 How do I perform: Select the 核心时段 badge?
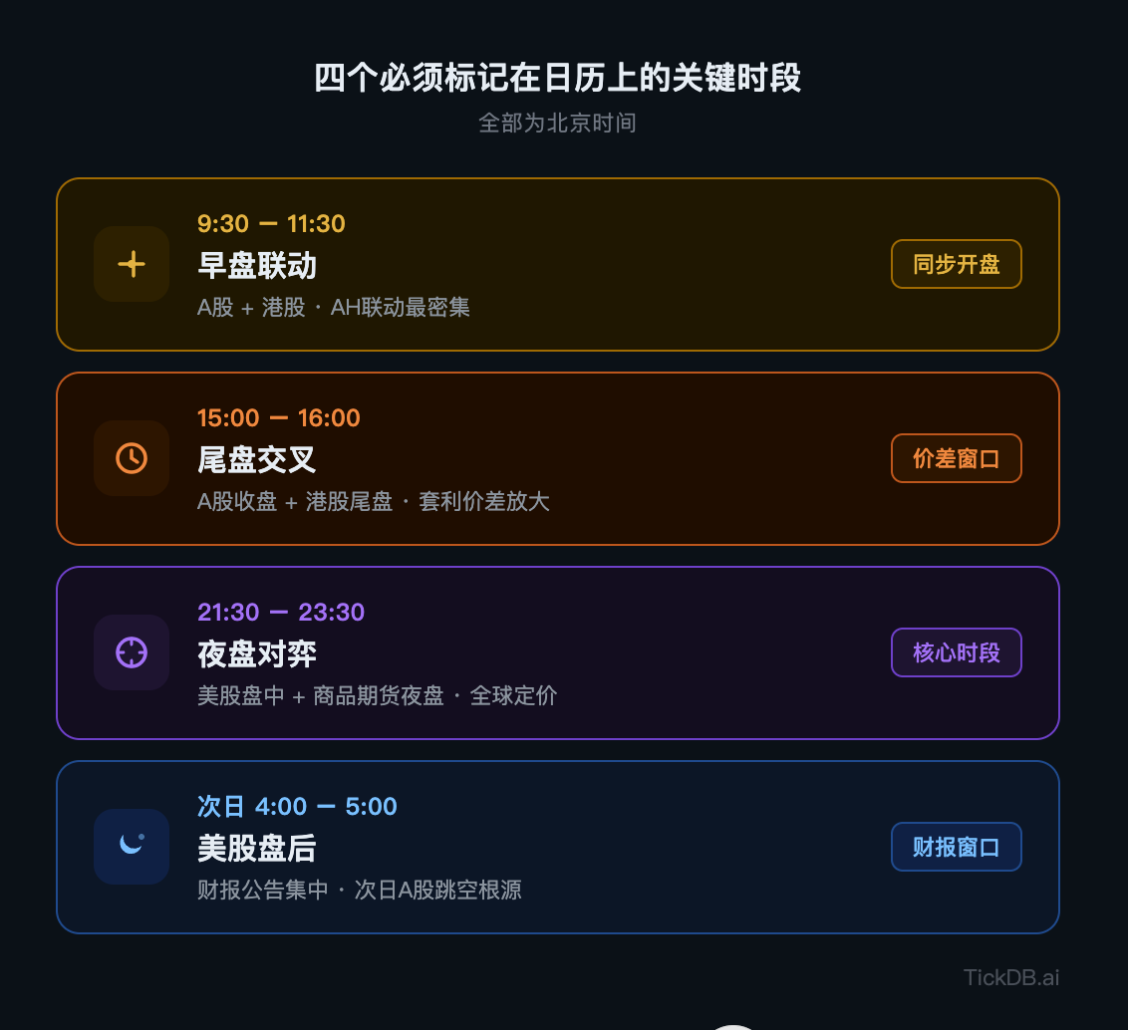pos(956,652)
